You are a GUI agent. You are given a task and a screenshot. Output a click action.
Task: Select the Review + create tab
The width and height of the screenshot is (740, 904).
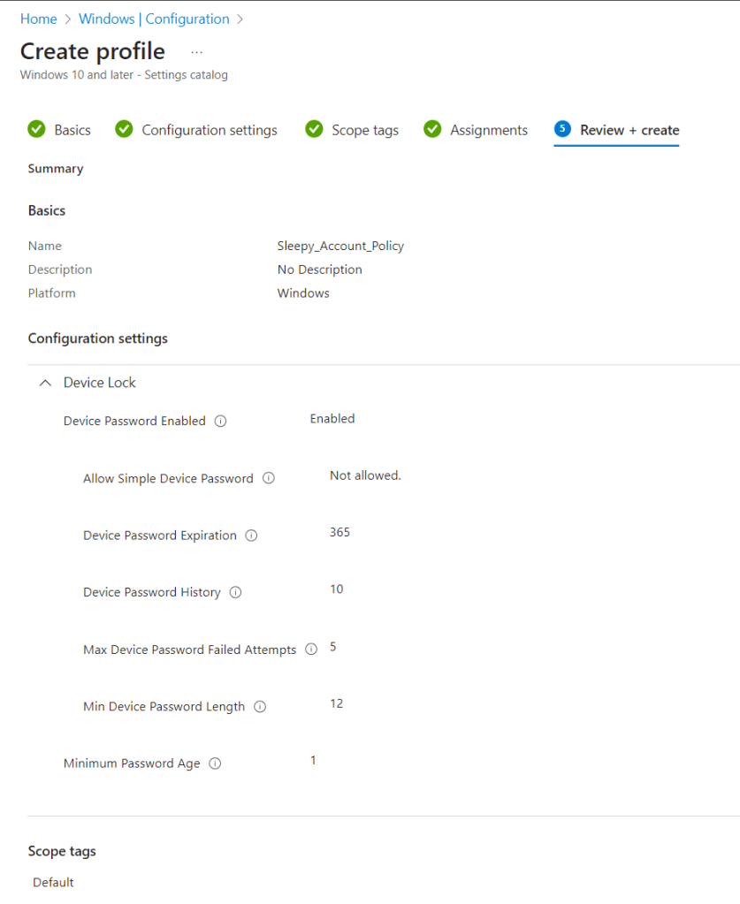629,130
